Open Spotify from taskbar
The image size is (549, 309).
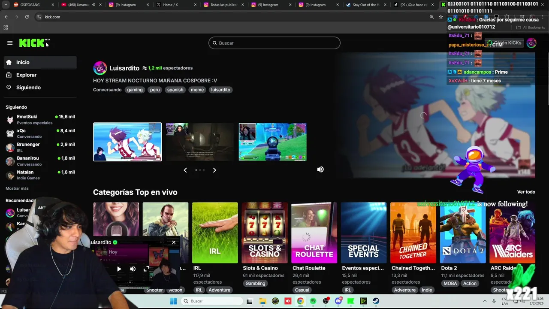pyautogui.click(x=313, y=301)
